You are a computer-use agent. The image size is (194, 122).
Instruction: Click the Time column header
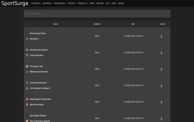pyautogui.click(x=133, y=24)
